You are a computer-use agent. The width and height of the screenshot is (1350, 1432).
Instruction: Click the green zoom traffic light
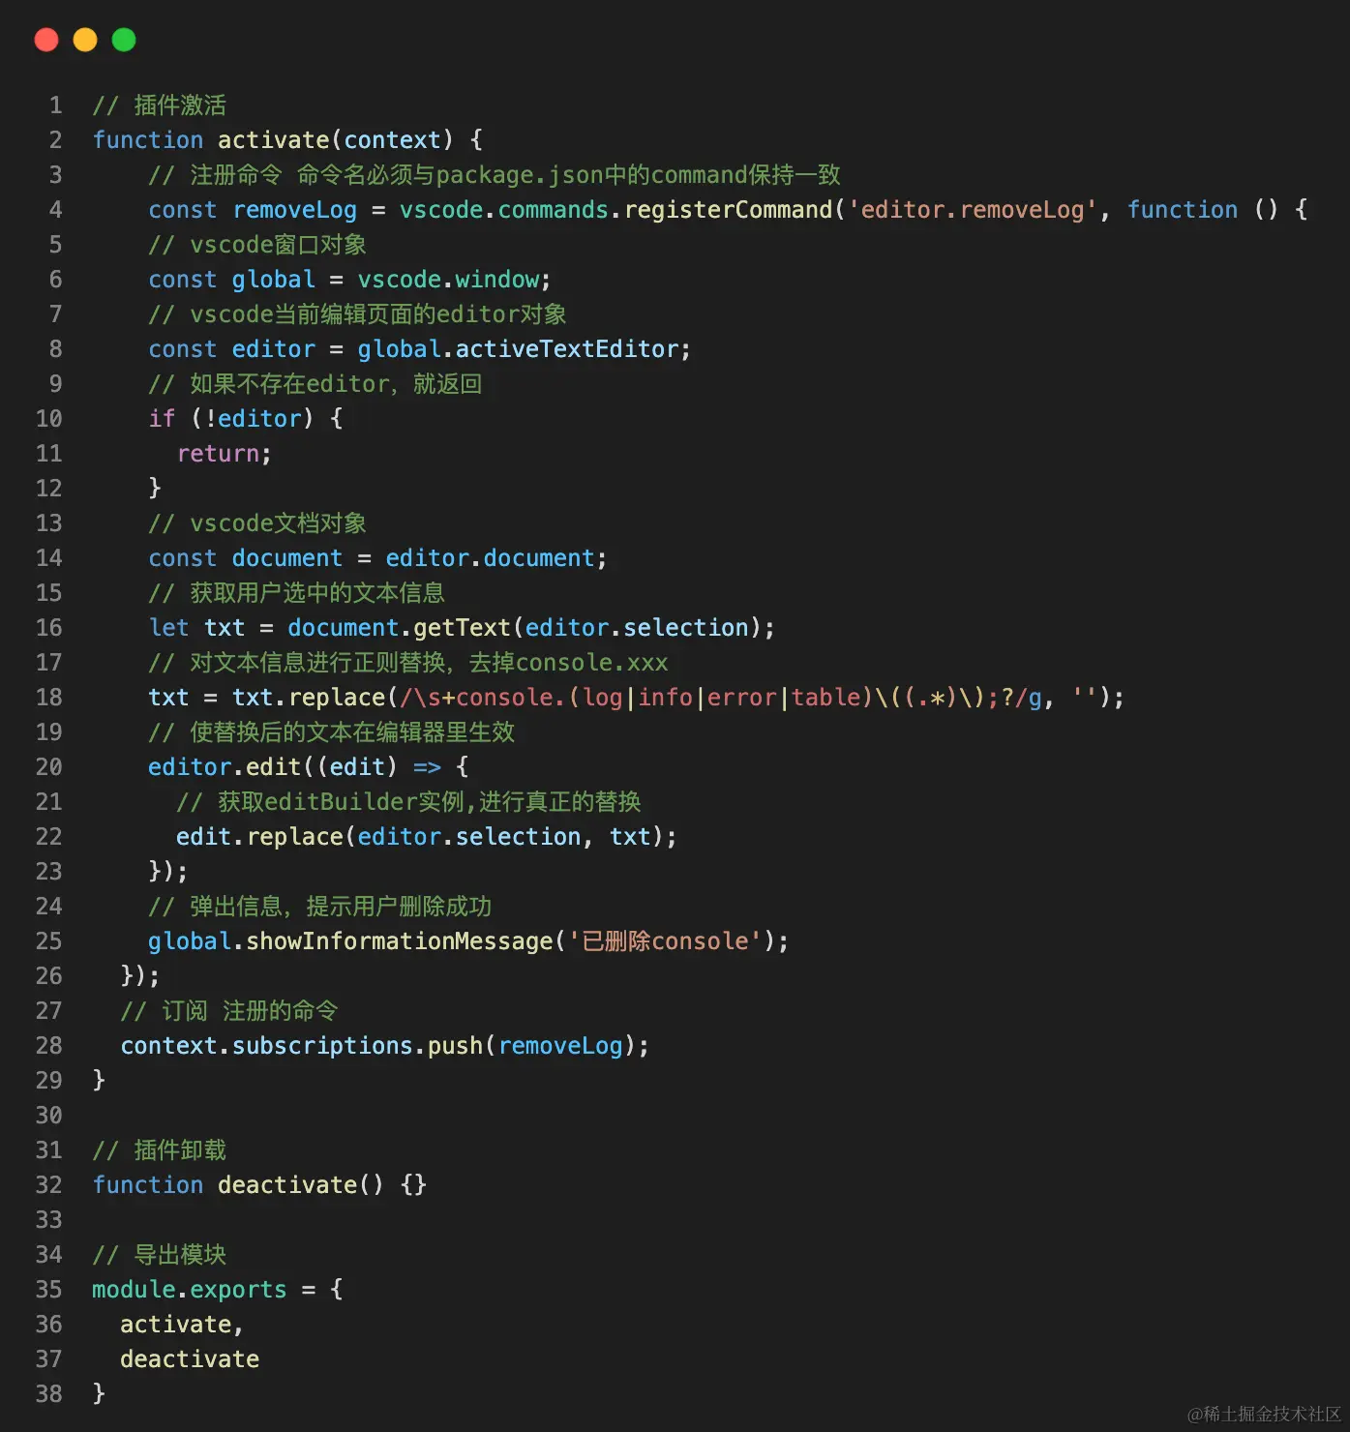pos(123,40)
